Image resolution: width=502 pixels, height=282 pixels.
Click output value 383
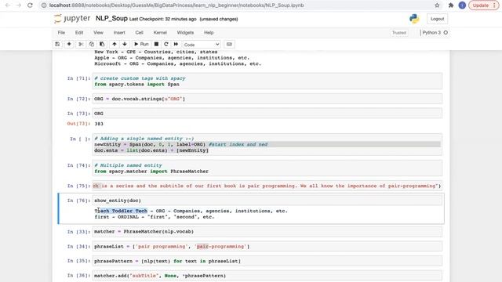[x=99, y=124]
